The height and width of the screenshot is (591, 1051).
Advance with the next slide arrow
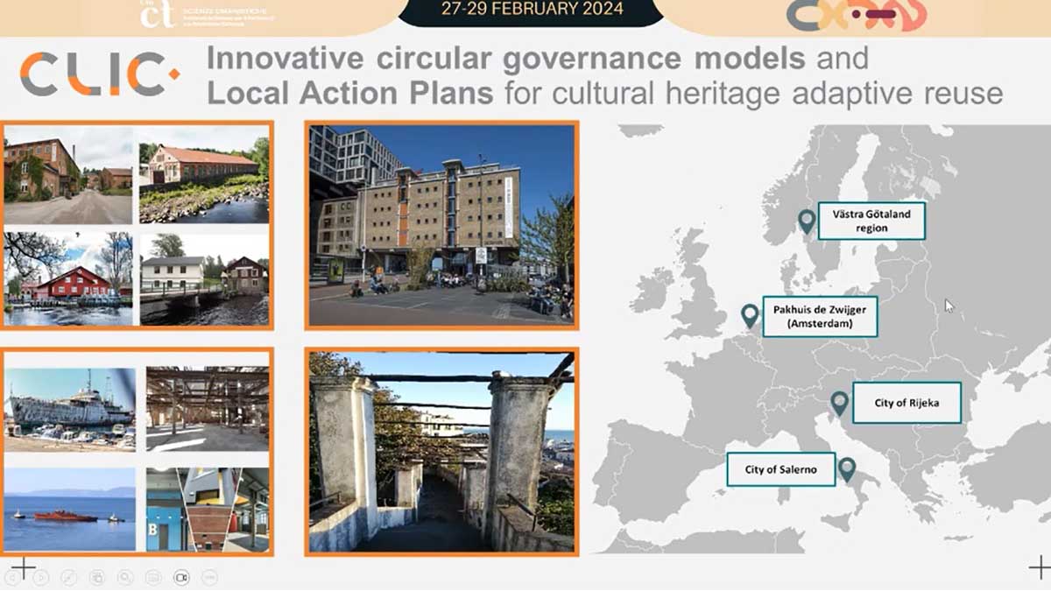coord(42,577)
